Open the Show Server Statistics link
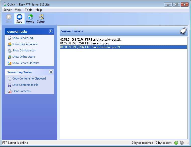This screenshot has width=191, height=147. (26, 63)
